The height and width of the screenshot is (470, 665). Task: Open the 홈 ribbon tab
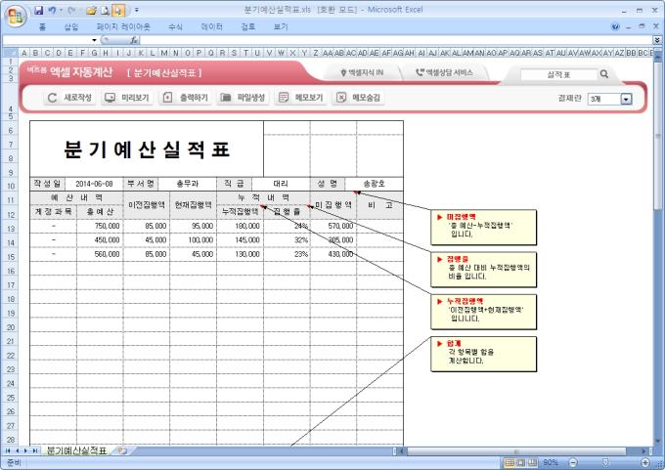pyautogui.click(x=42, y=26)
